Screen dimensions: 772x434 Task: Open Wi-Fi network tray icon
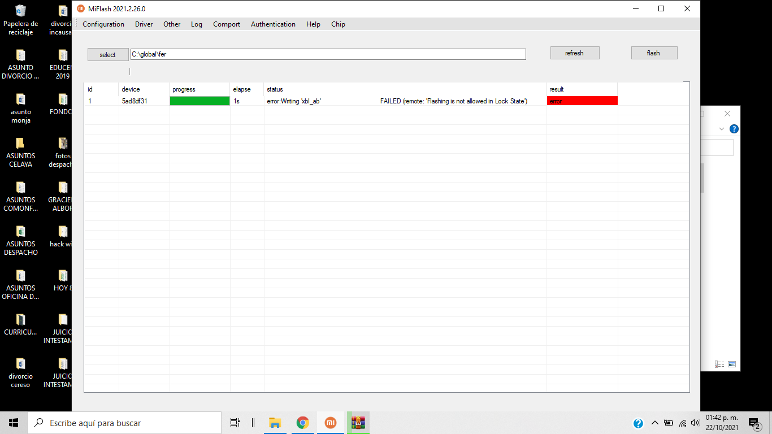(683, 423)
